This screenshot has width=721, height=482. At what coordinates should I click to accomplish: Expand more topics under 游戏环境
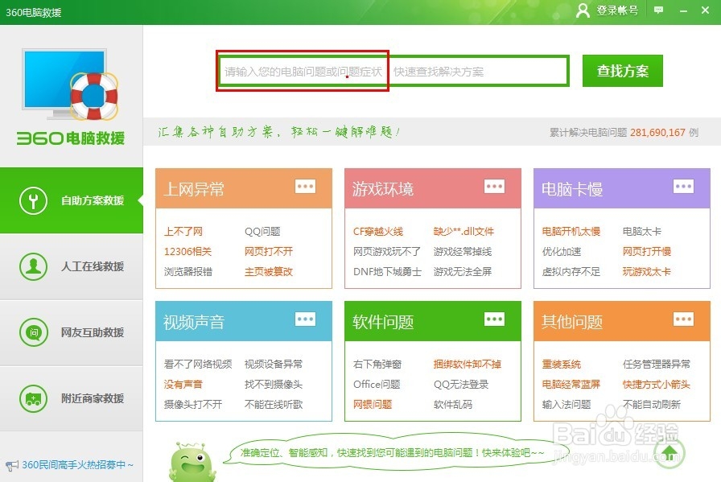tap(494, 187)
